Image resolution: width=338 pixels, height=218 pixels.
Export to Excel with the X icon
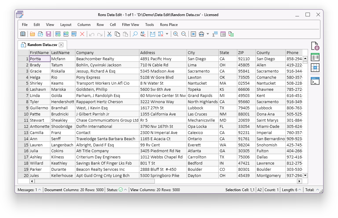coord(231,34)
